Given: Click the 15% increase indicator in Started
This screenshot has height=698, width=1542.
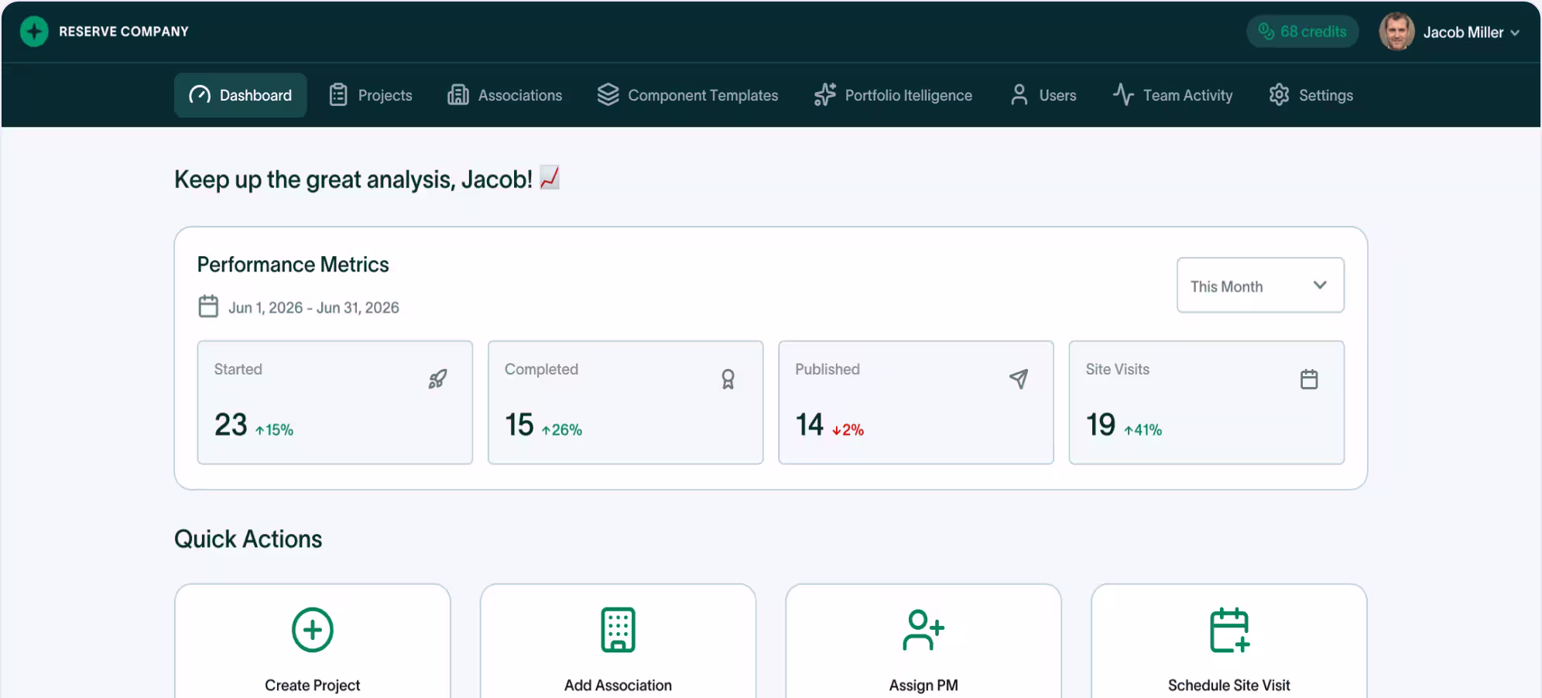Looking at the screenshot, I should point(275,429).
